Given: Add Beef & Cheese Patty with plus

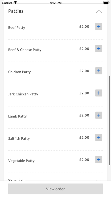Looking at the screenshot, I should [x=99, y=49].
